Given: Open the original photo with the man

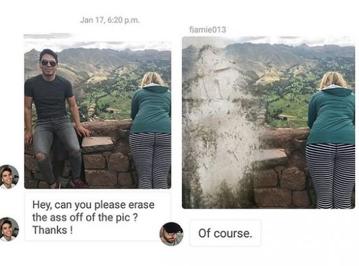Looking at the screenshot, I should [x=98, y=115].
